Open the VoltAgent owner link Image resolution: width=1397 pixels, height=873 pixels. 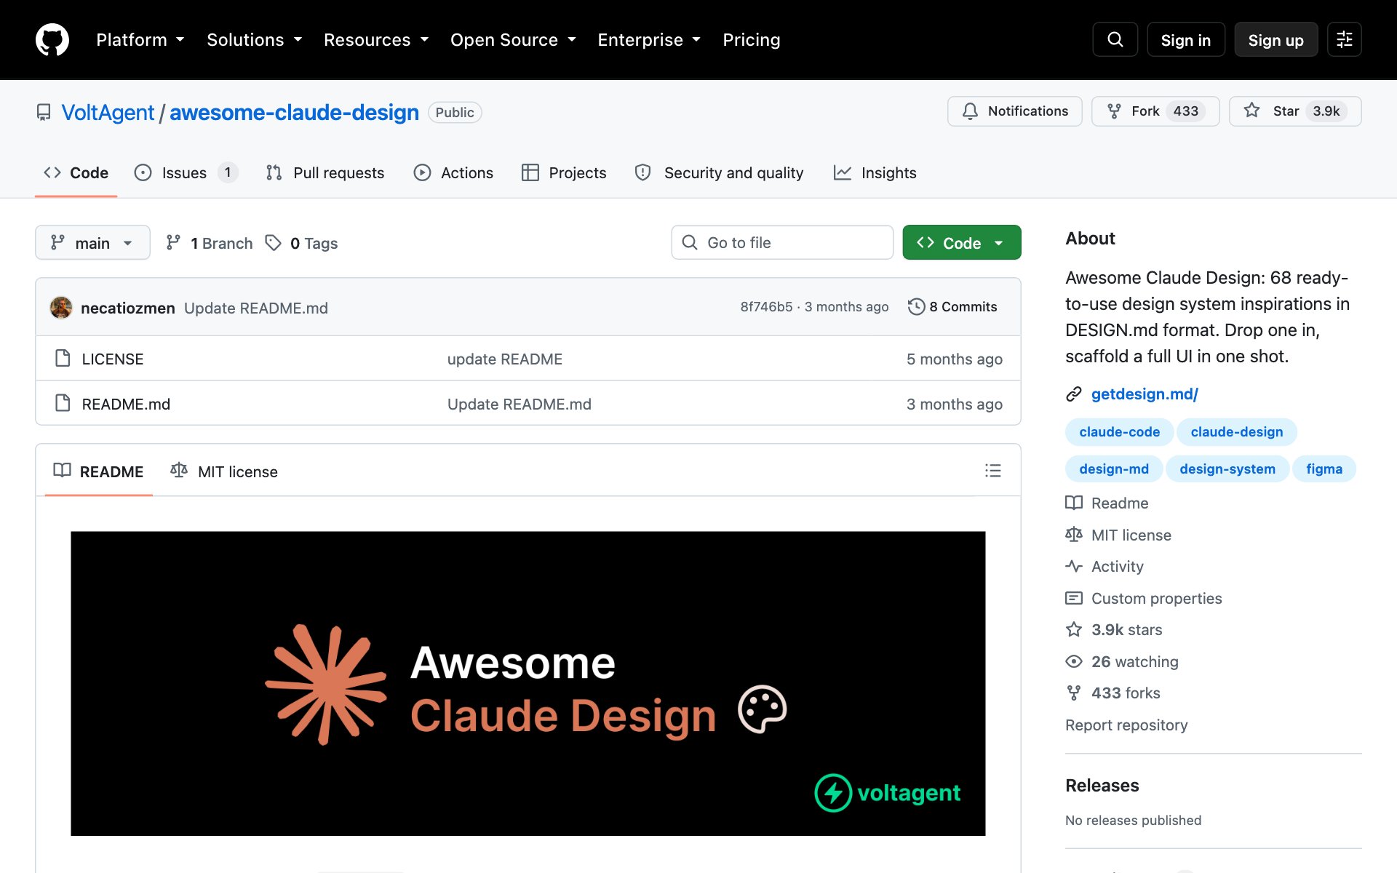(108, 112)
